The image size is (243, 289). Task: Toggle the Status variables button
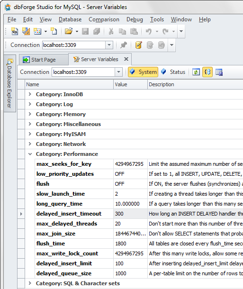click(x=173, y=72)
